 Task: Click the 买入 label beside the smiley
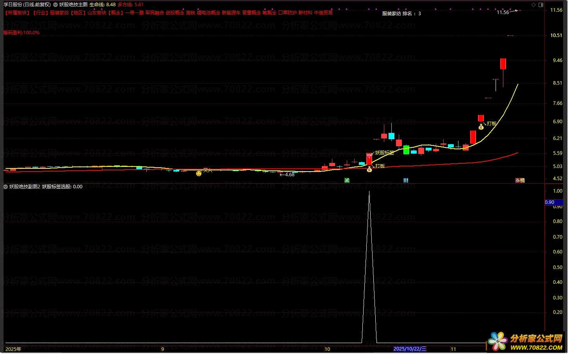pos(208,170)
